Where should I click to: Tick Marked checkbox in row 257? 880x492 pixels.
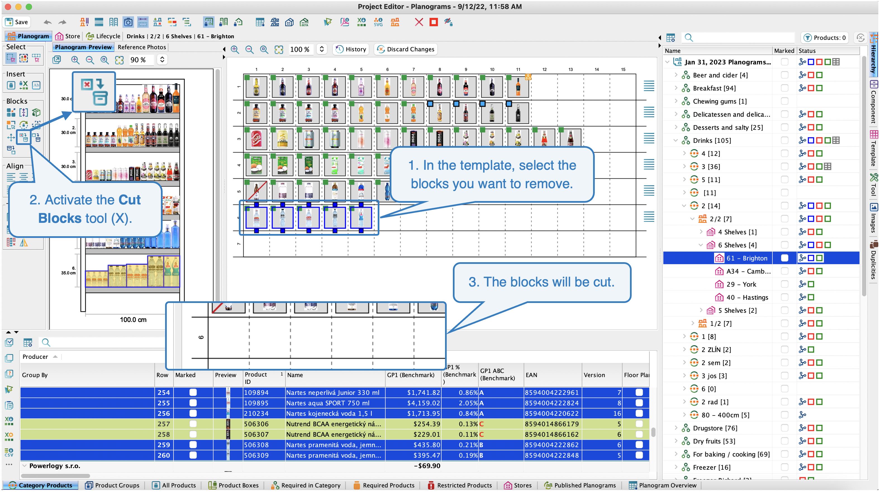[x=193, y=424]
